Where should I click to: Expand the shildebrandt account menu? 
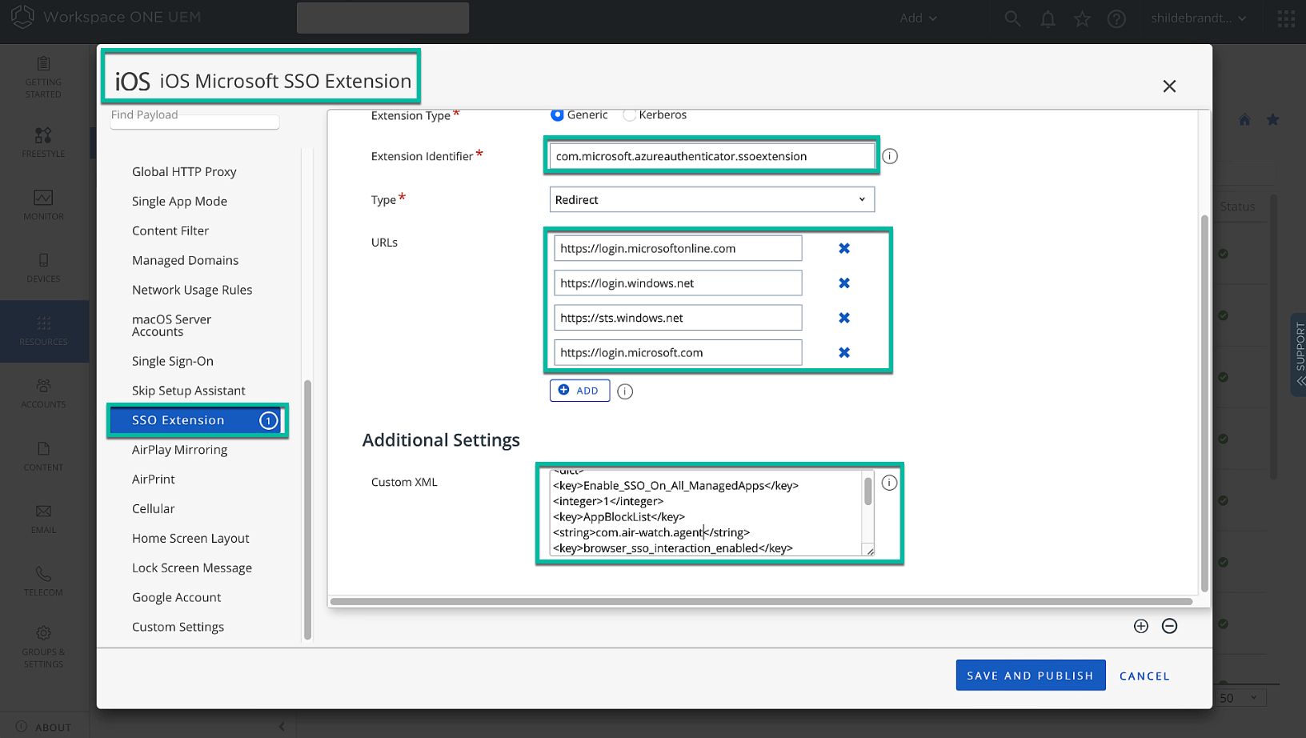pyautogui.click(x=1198, y=18)
